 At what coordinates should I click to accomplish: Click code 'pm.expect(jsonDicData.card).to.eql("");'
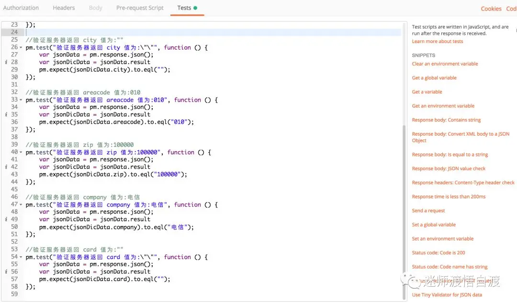tap(104, 279)
